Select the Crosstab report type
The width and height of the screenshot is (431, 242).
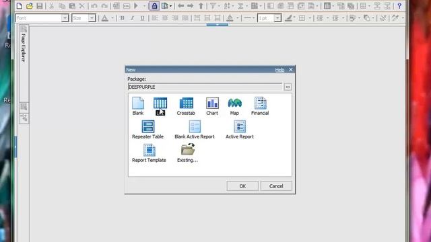[x=186, y=106]
